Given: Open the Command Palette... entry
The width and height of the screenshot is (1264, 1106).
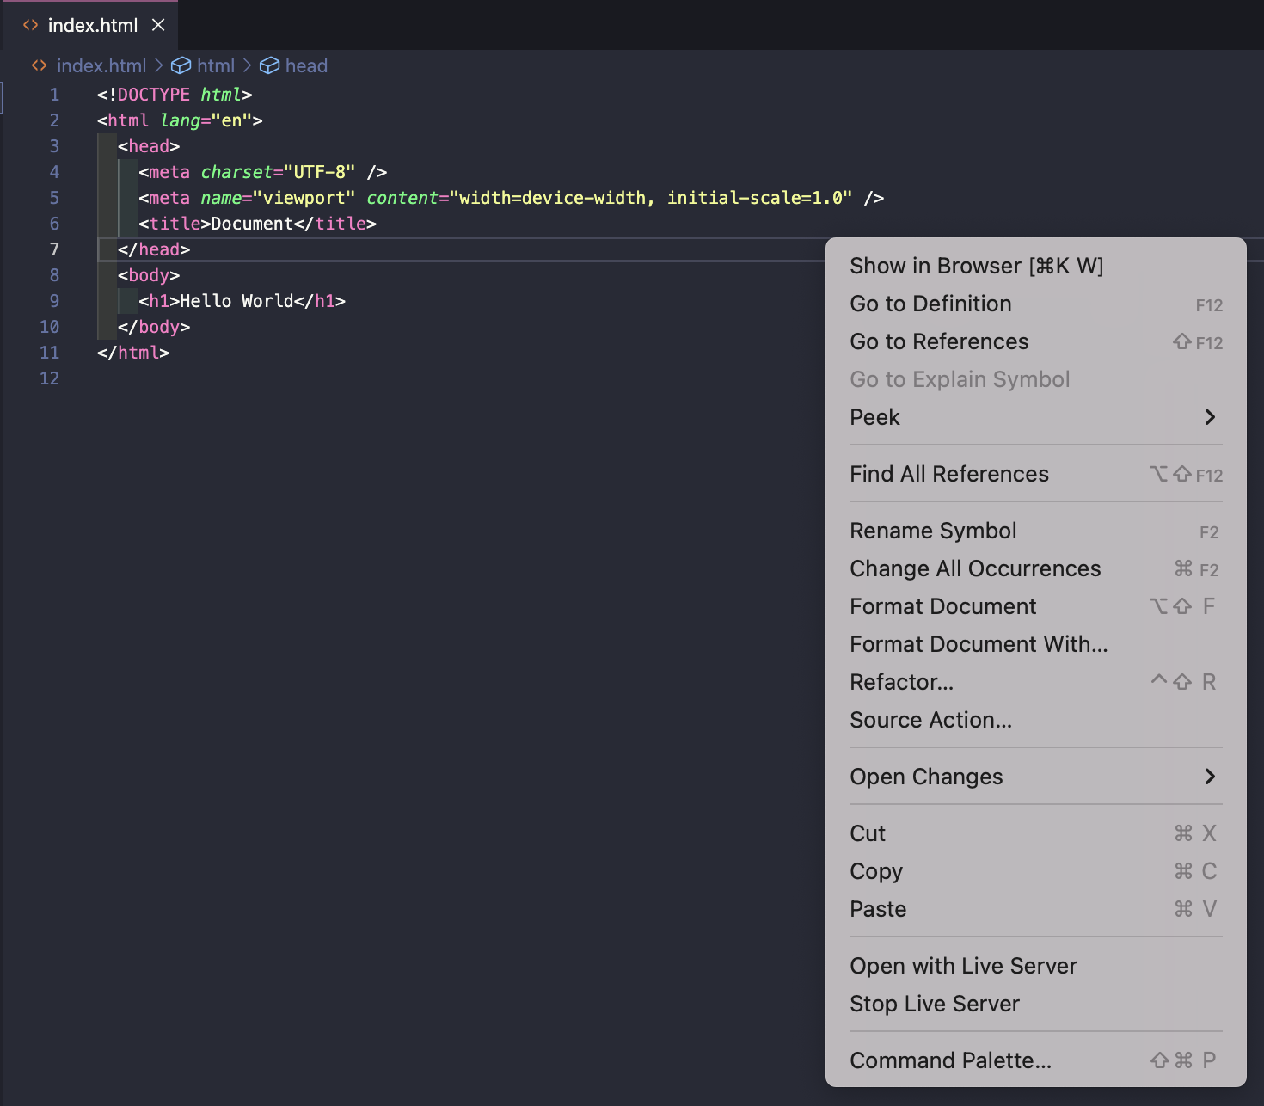Looking at the screenshot, I should [950, 1060].
